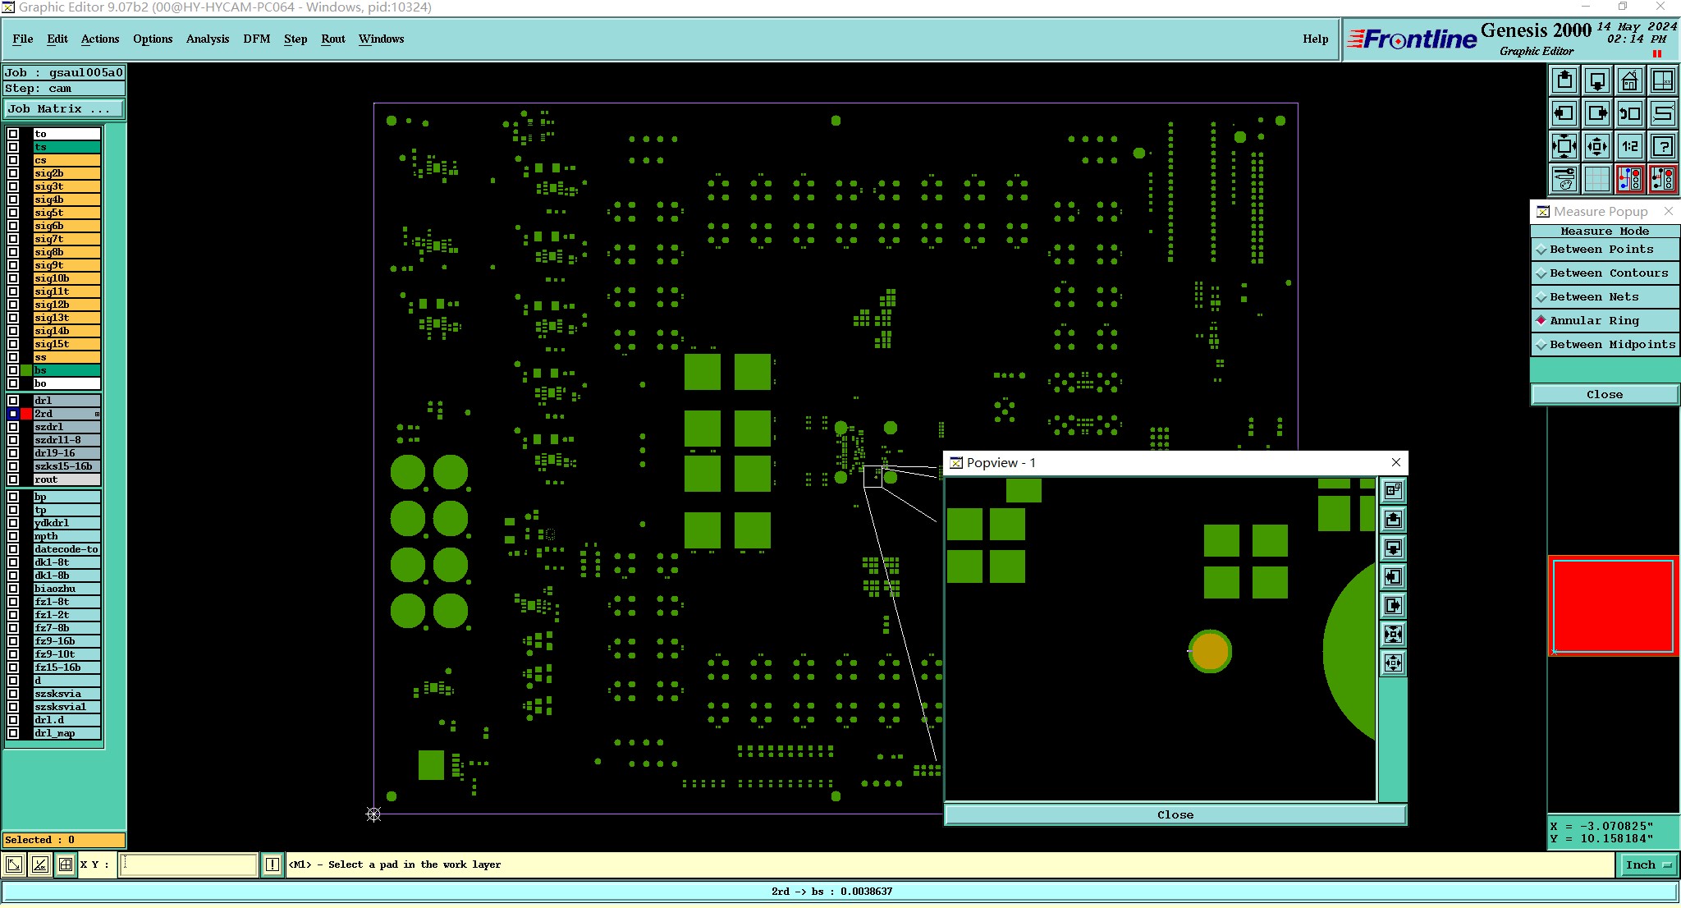Open the DFM menu
Screen dimensions: 1681x908
pyautogui.click(x=256, y=39)
